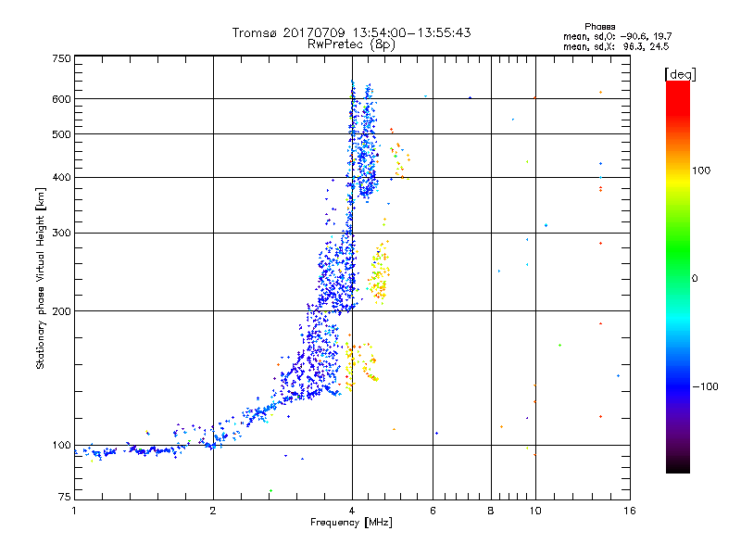741x556 pixels.
Task: Click the y-axis tick label '200'
Action: pyautogui.click(x=61, y=311)
